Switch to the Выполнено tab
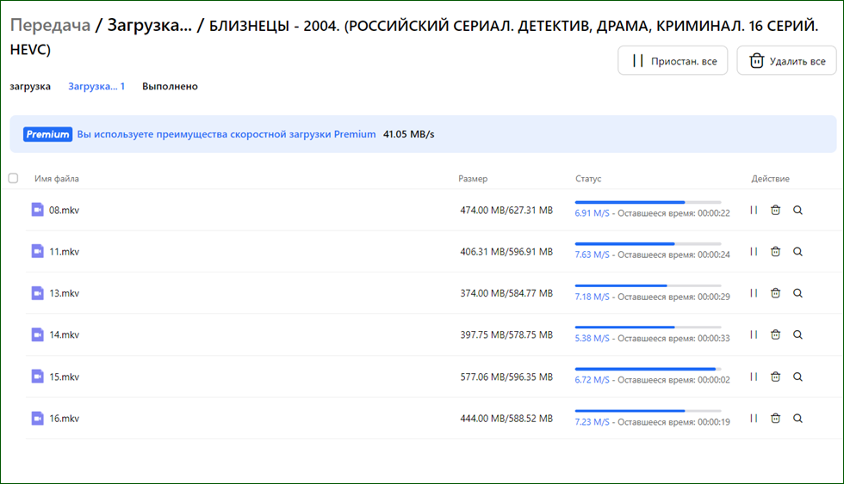Screen dimensions: 844x484 point(171,86)
